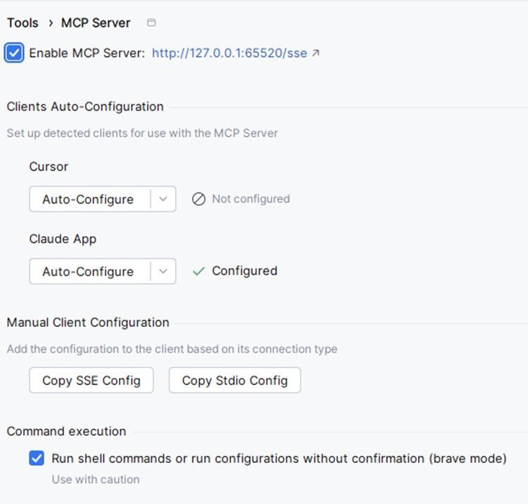
Task: Select MCP Server in the breadcrumb
Action: click(96, 23)
